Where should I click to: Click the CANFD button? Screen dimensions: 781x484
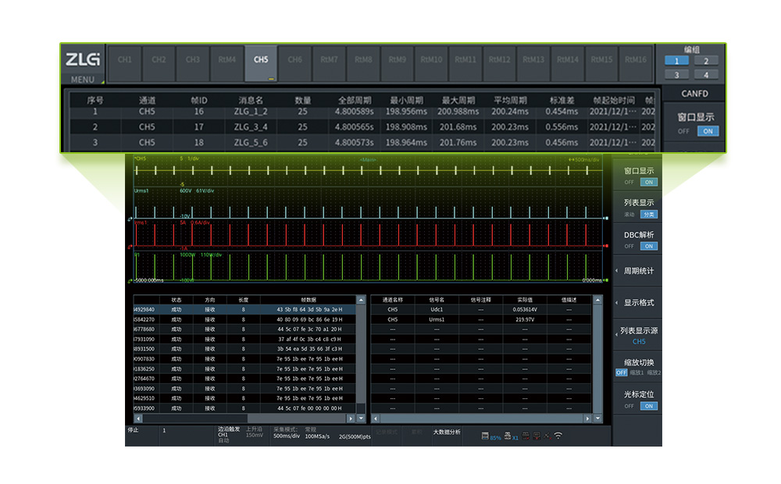694,94
